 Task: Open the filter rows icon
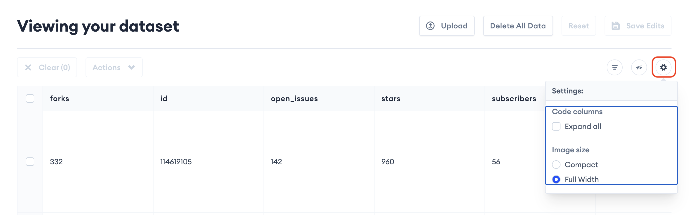pyautogui.click(x=614, y=67)
